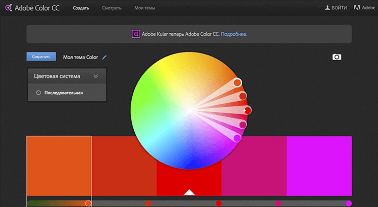The height and width of the screenshot is (207, 378).
Task: Click the Моя тема Color theme name
Action: (x=81, y=57)
